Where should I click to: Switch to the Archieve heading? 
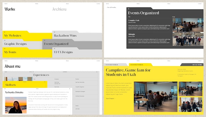(x=59, y=9)
